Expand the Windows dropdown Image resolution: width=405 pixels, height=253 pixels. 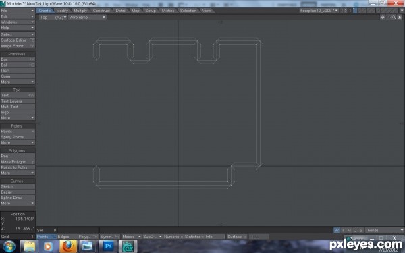click(18, 22)
